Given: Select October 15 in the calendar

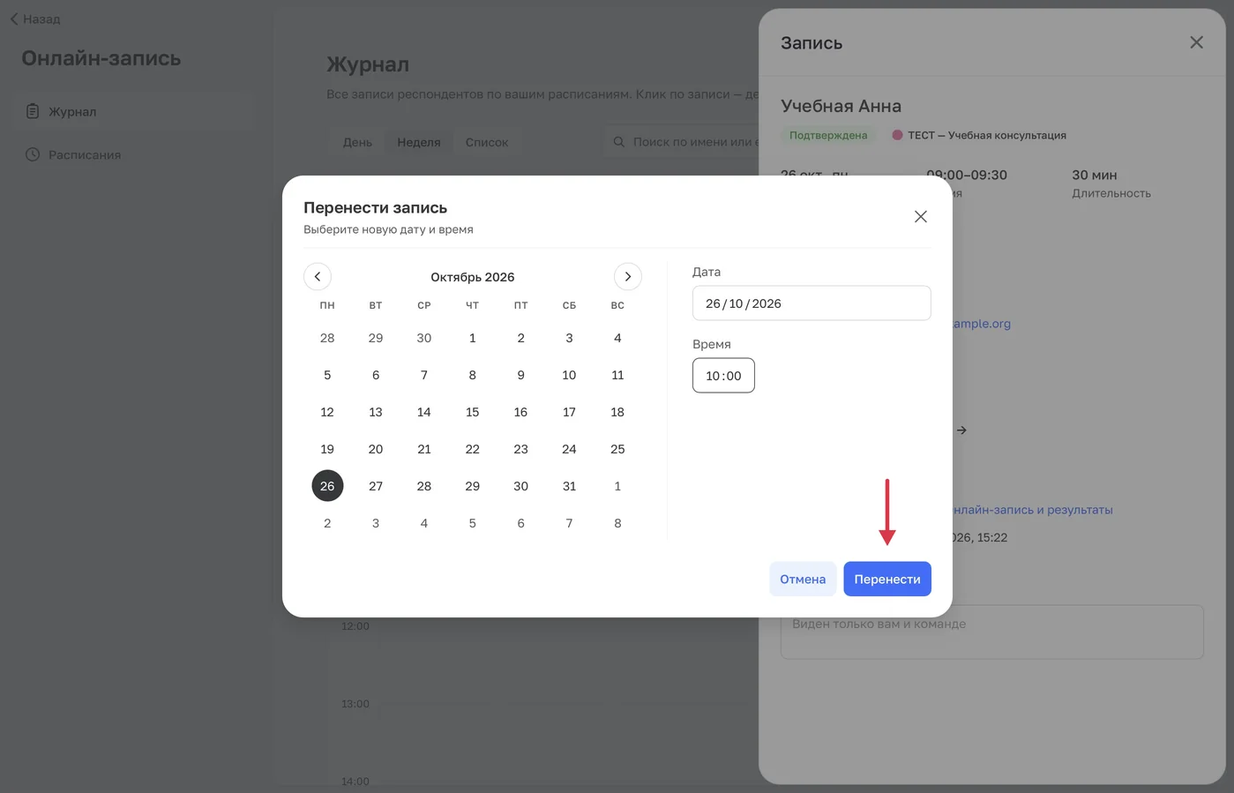Looking at the screenshot, I should coord(473,412).
